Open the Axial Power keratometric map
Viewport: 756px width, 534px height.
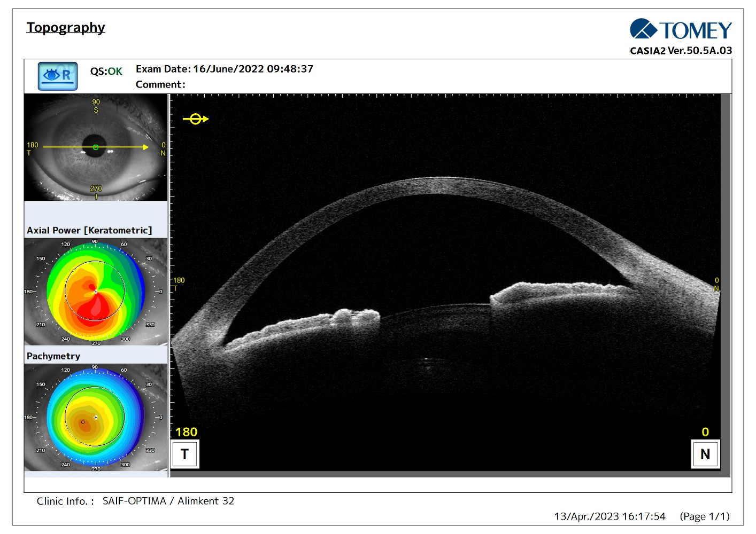coord(96,292)
